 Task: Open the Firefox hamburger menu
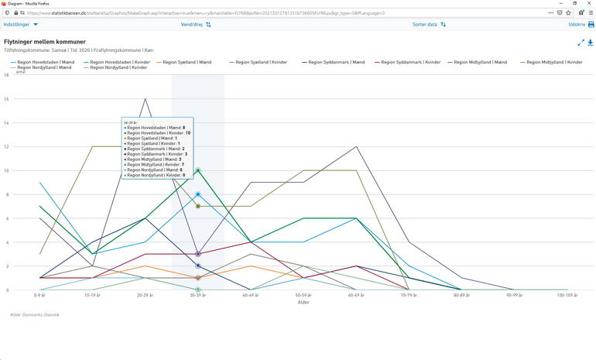591,13
